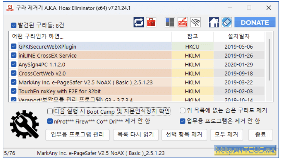
Task: Click the DONATE button
Action: coord(255,22)
